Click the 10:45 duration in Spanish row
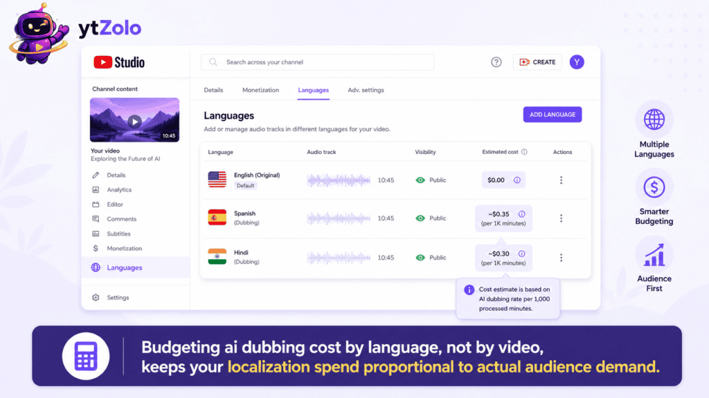709x398 pixels. [x=386, y=218]
